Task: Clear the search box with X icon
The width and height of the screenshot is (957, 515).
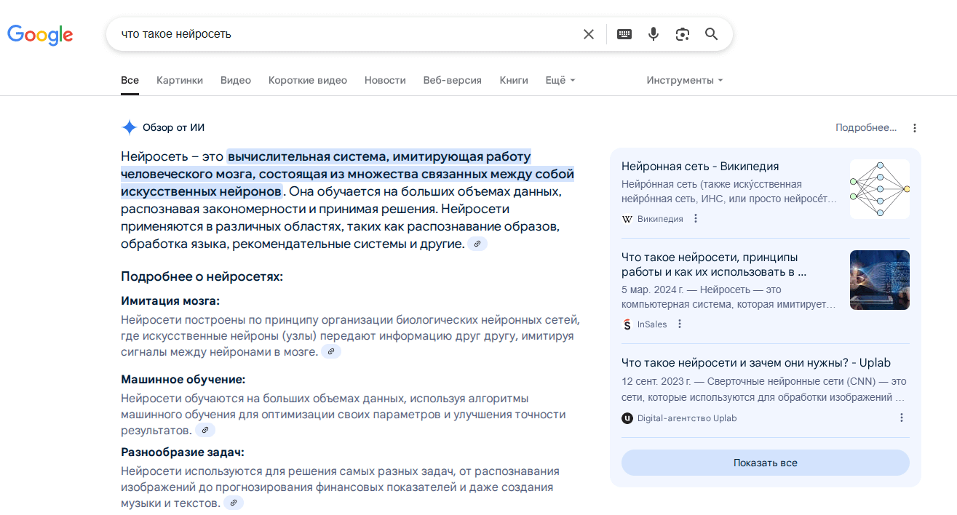Action: click(x=589, y=34)
